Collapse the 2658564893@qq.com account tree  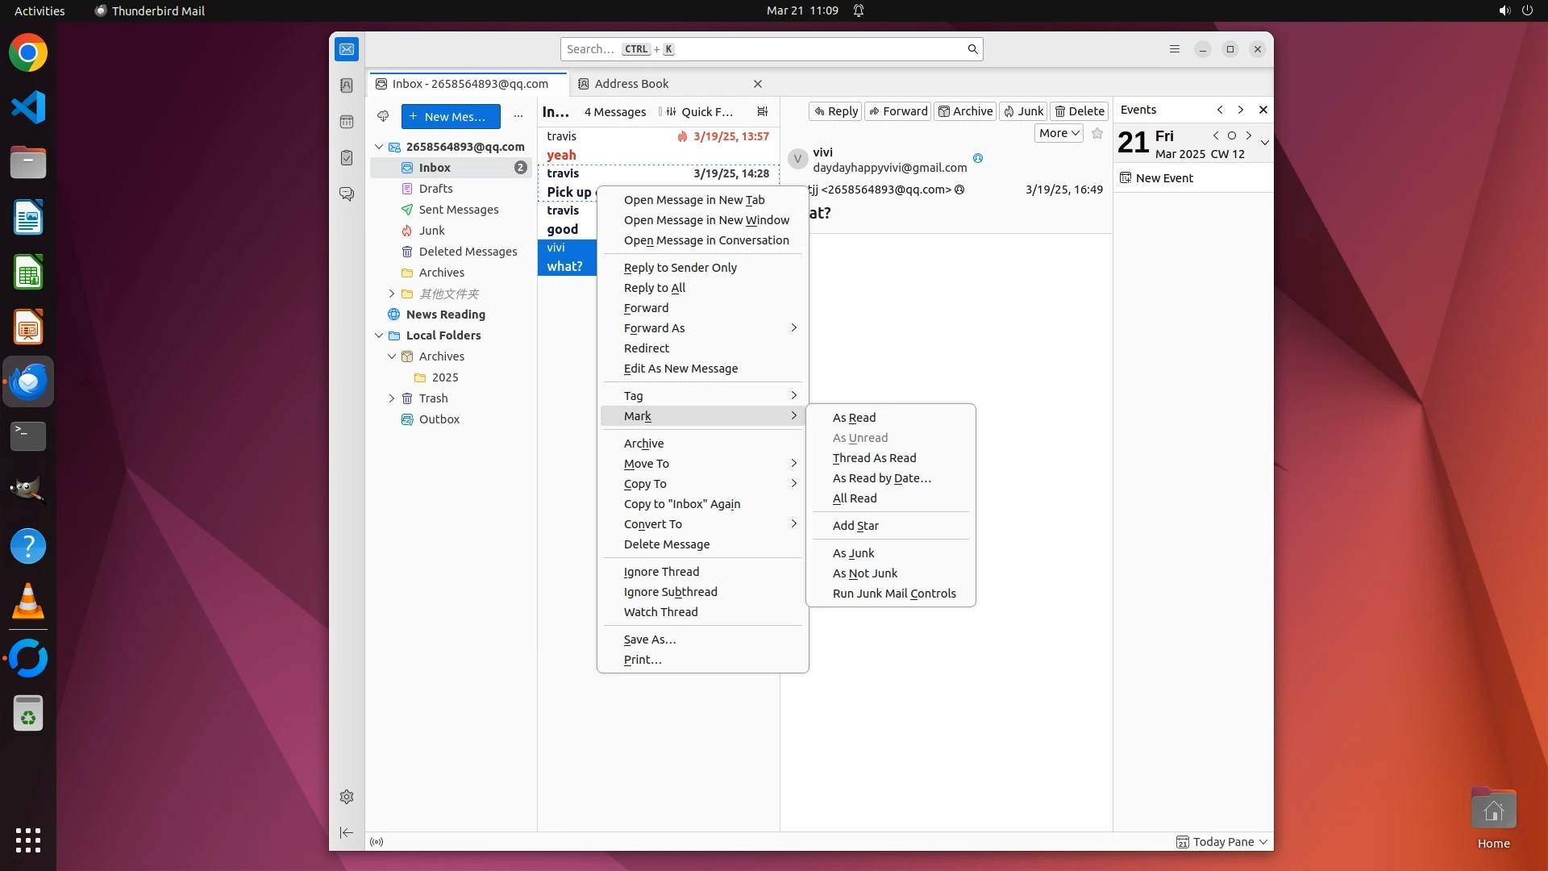coord(379,147)
